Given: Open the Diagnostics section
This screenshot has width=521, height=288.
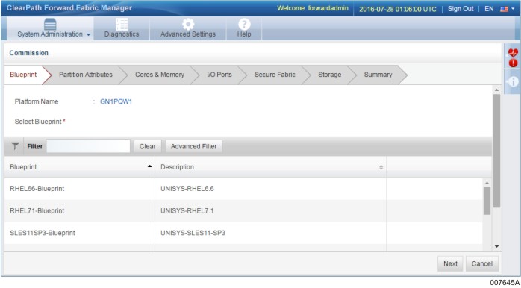Looking at the screenshot, I should pyautogui.click(x=122, y=28).
